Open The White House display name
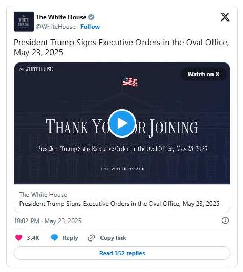 61,17
